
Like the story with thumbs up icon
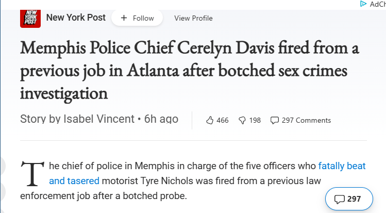click(x=210, y=120)
